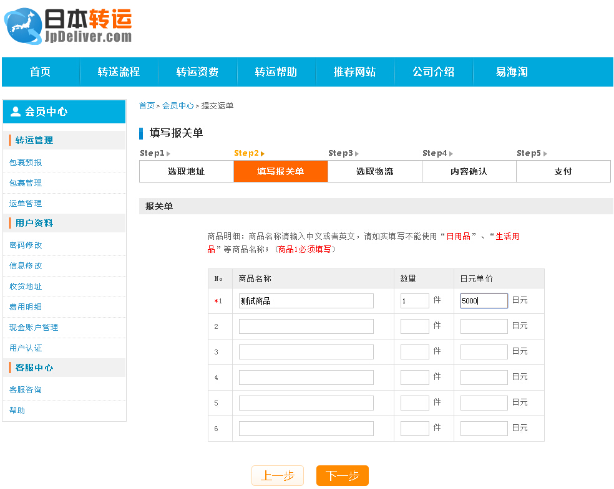Open the 易海淘 navigation menu item
Viewport: 614px width, 489px height.
point(512,72)
